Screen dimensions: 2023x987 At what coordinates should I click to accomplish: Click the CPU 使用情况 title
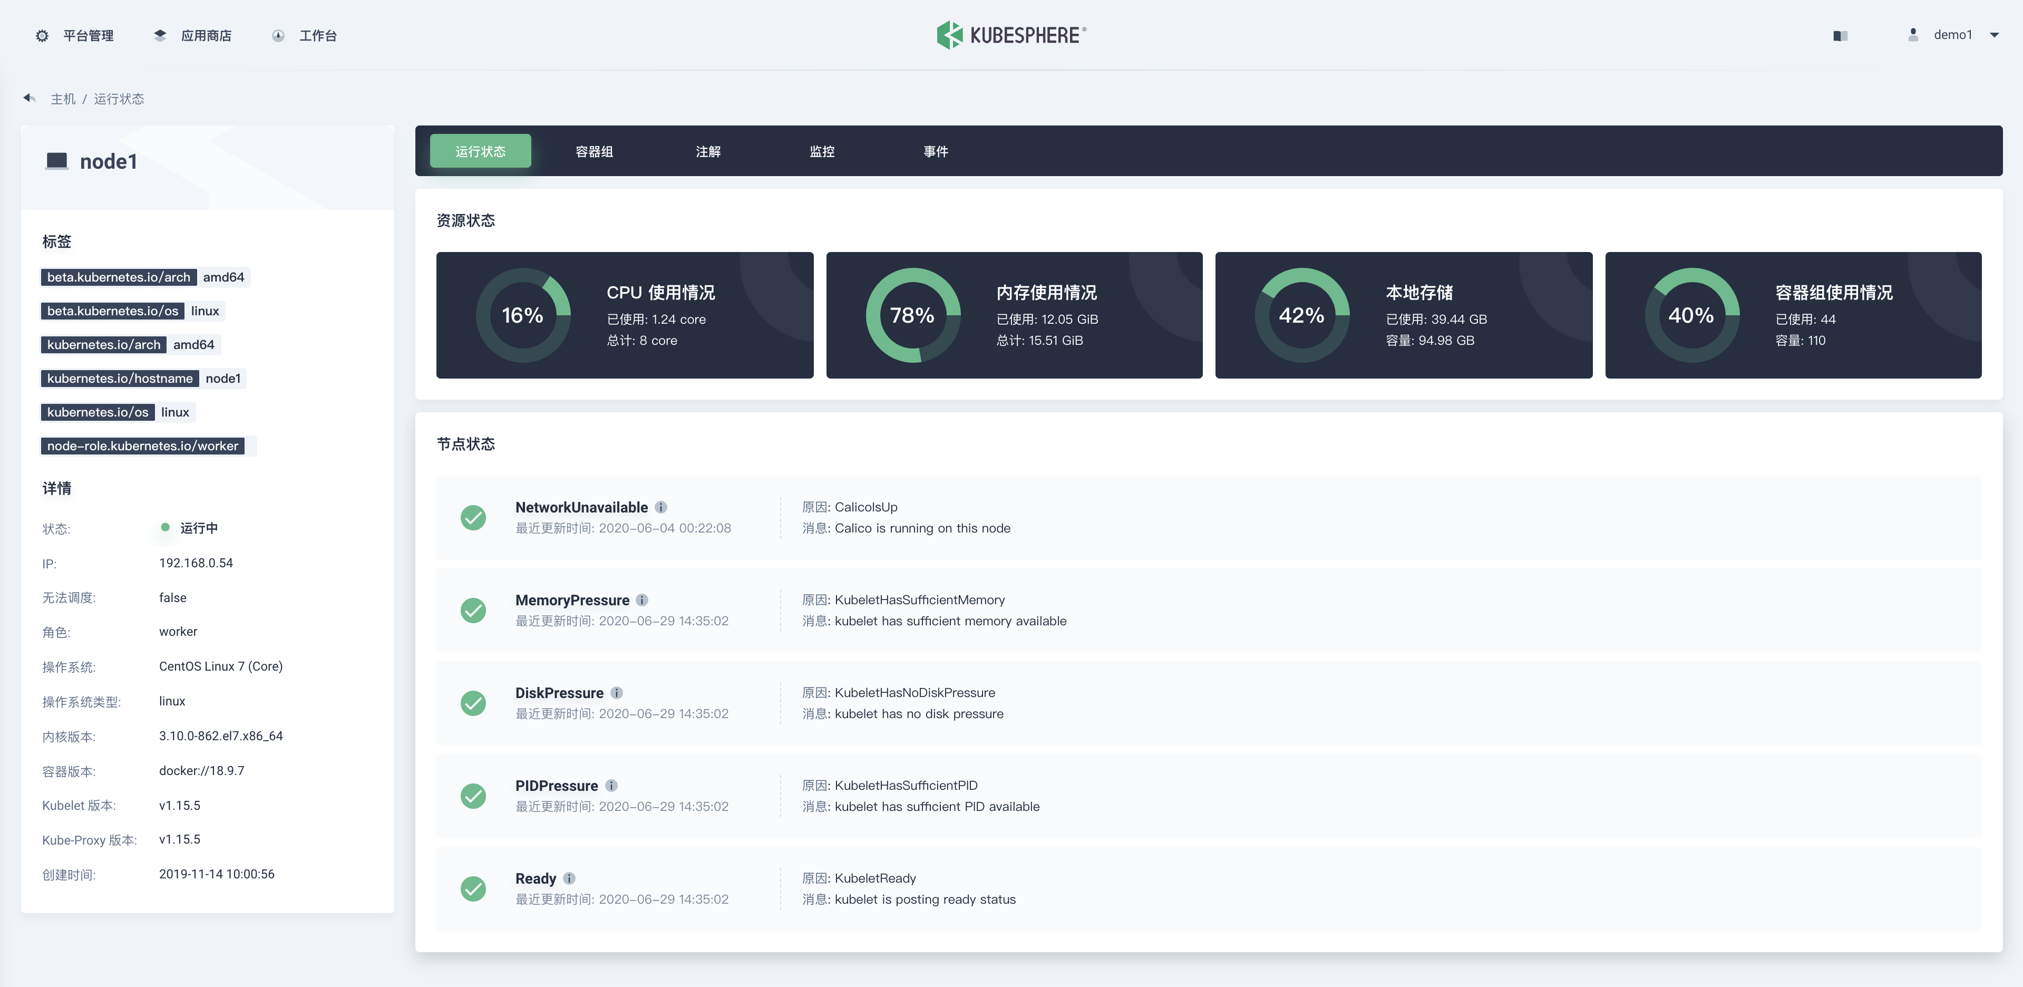[660, 292]
